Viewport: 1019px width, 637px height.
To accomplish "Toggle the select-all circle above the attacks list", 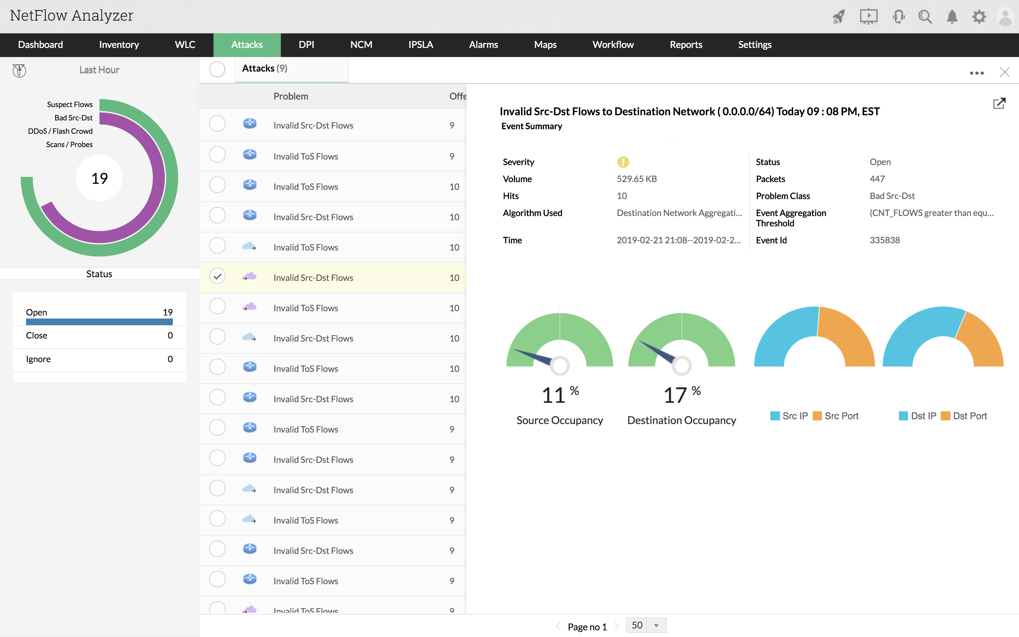I will [x=217, y=69].
